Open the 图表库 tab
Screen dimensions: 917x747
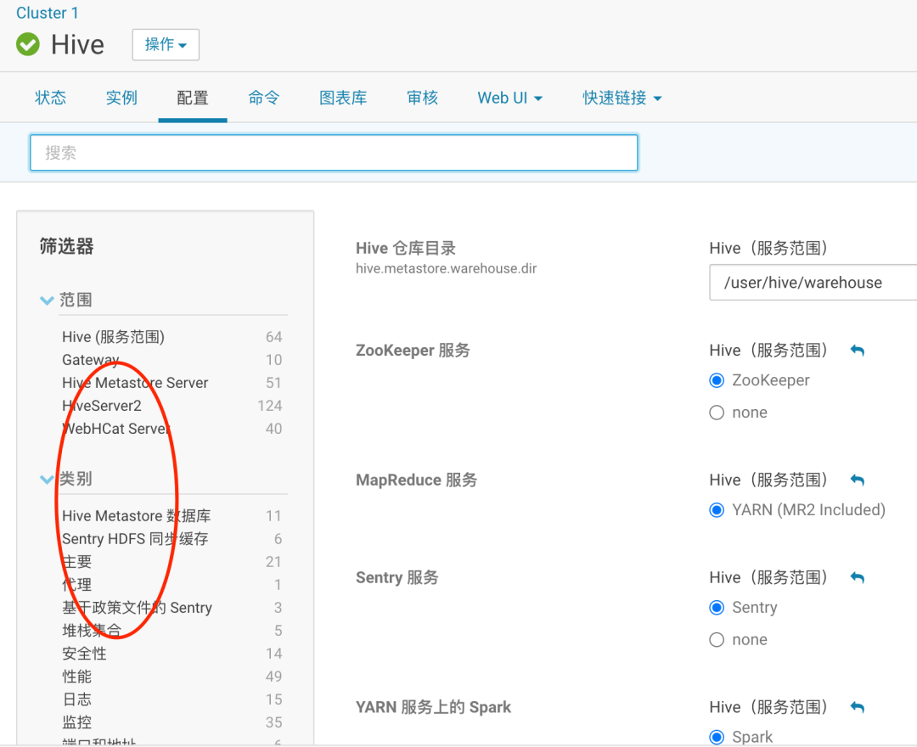pyautogui.click(x=343, y=98)
